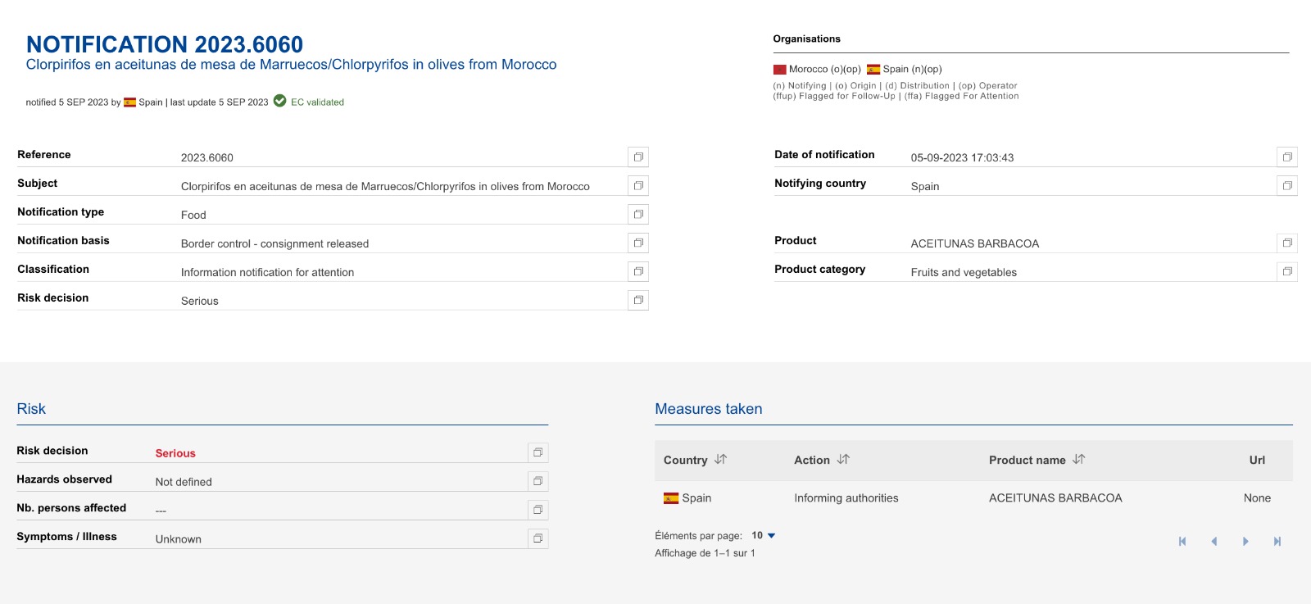Click the Measures taken section heading
This screenshot has height=604, width=1311.
(x=709, y=409)
